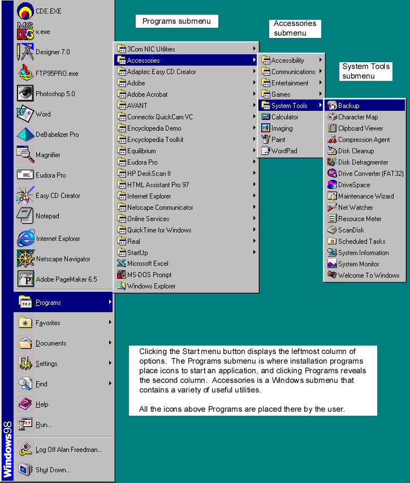Expand the Favorites submenu arrow

[110, 322]
